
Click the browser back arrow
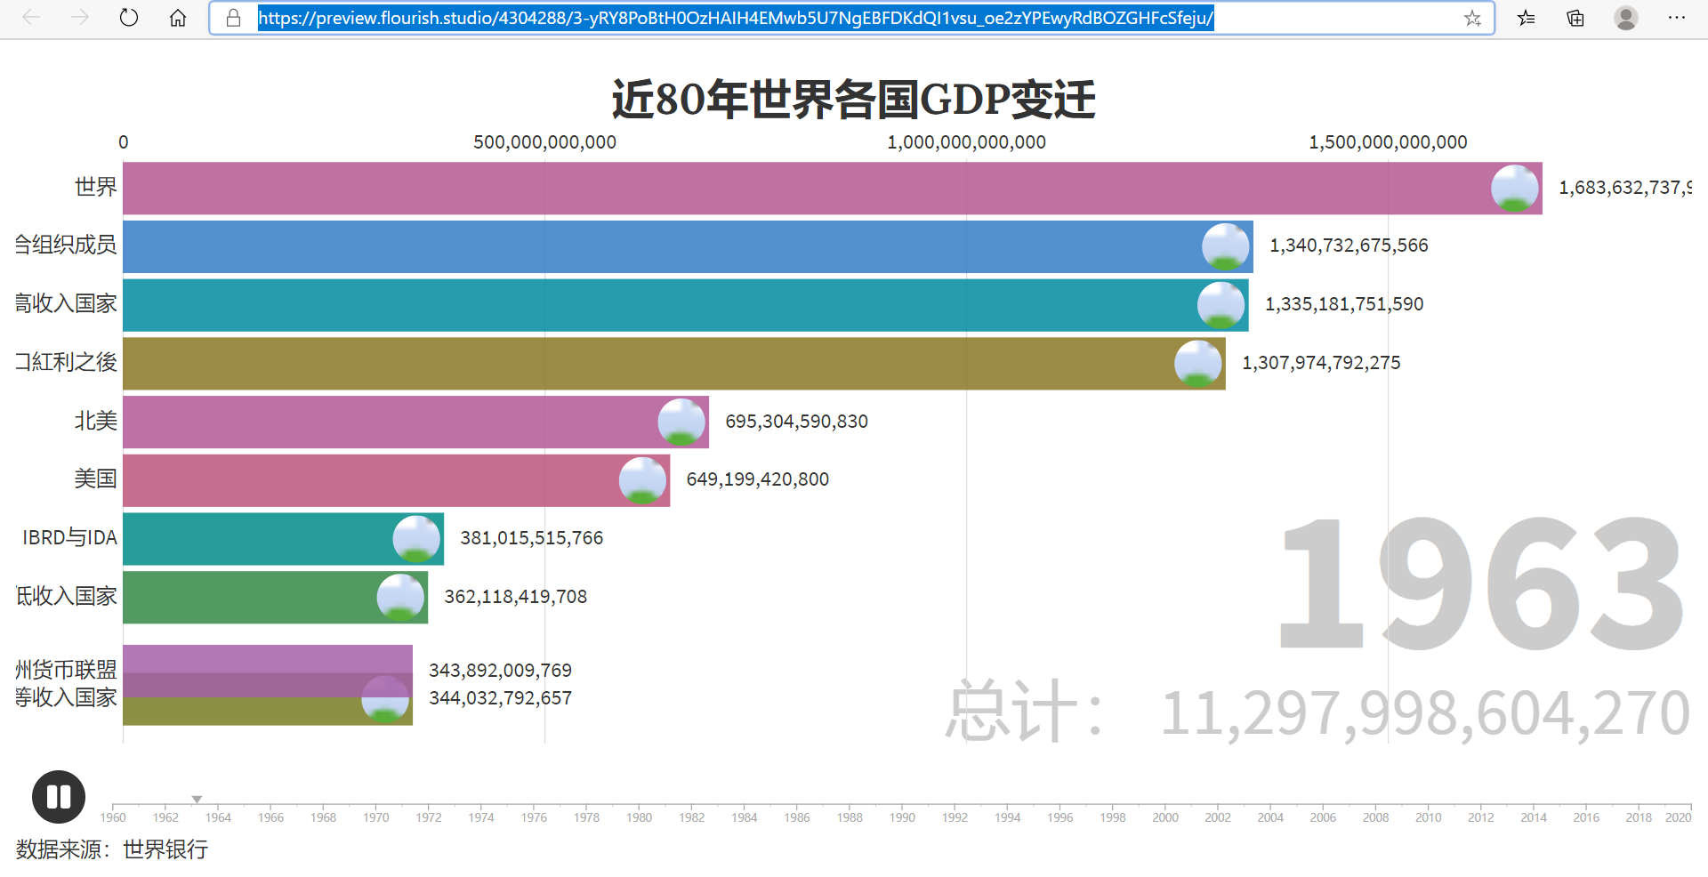(x=31, y=18)
